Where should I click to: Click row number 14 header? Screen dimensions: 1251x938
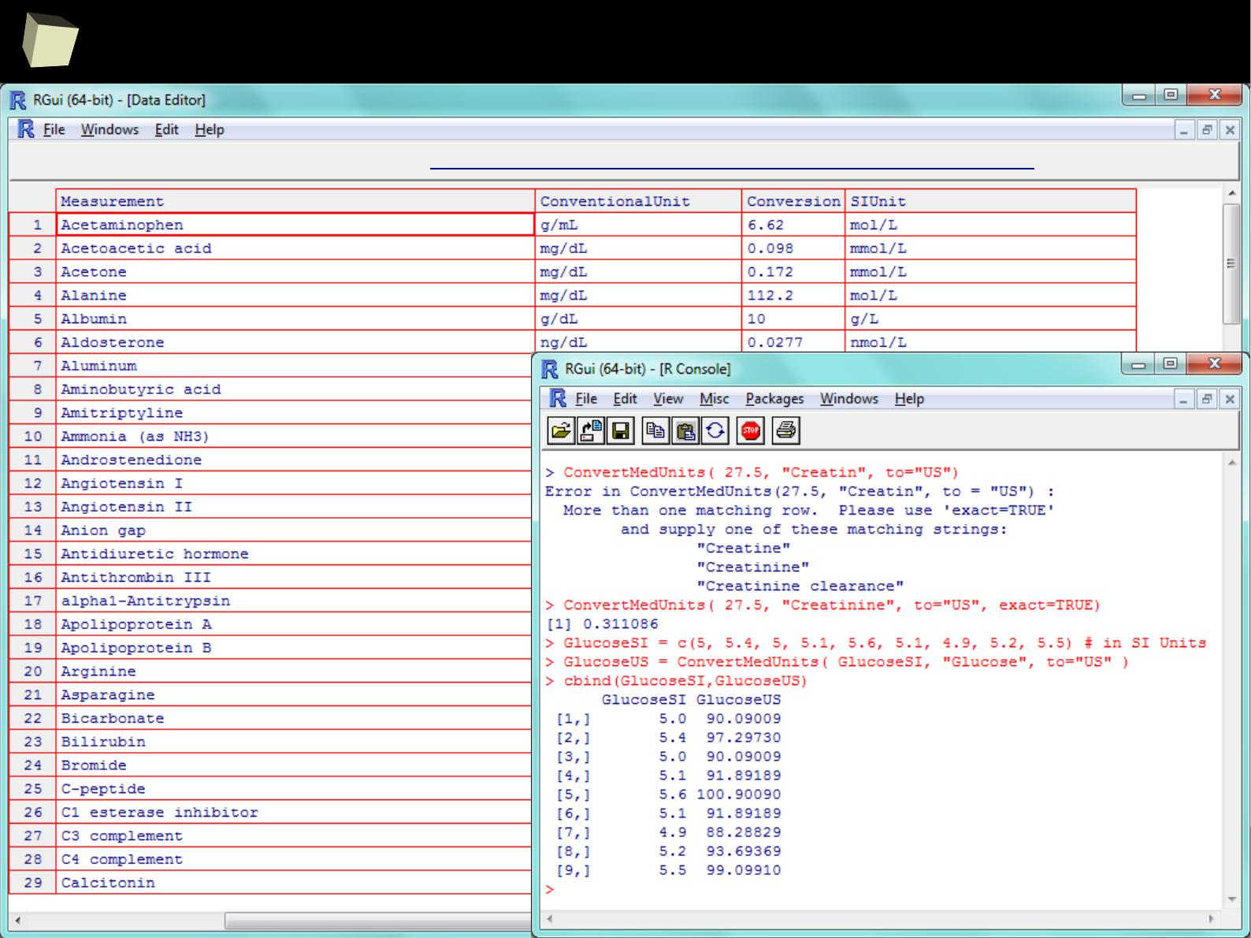pyautogui.click(x=32, y=530)
